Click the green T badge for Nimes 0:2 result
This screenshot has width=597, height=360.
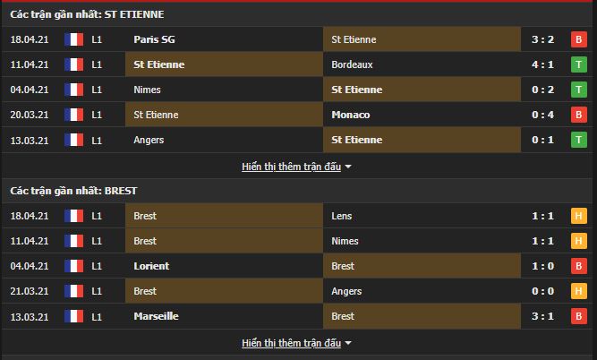[x=578, y=90]
